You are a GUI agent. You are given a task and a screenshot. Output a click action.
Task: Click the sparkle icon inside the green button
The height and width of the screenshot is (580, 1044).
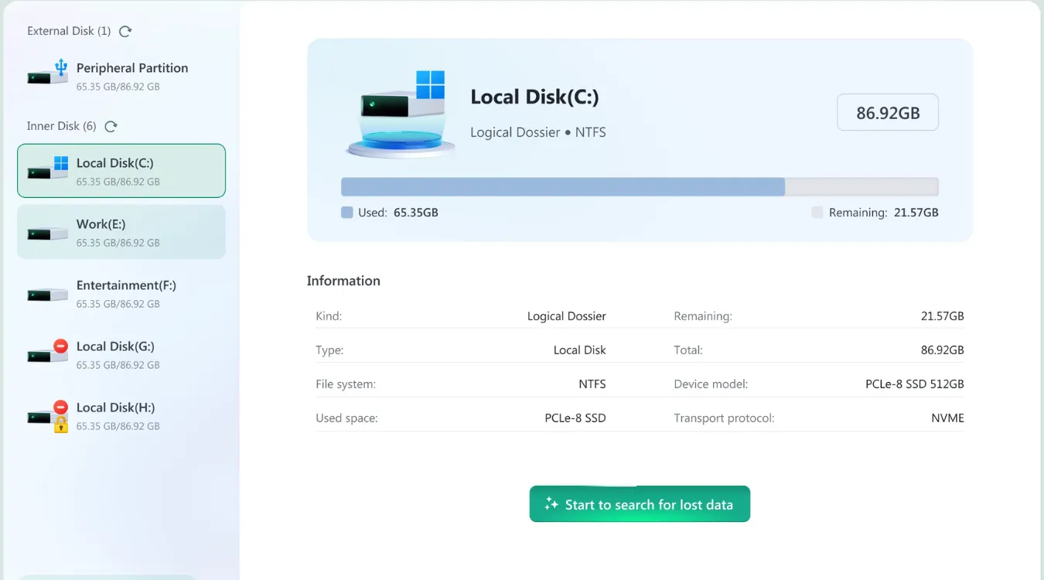[x=550, y=504]
